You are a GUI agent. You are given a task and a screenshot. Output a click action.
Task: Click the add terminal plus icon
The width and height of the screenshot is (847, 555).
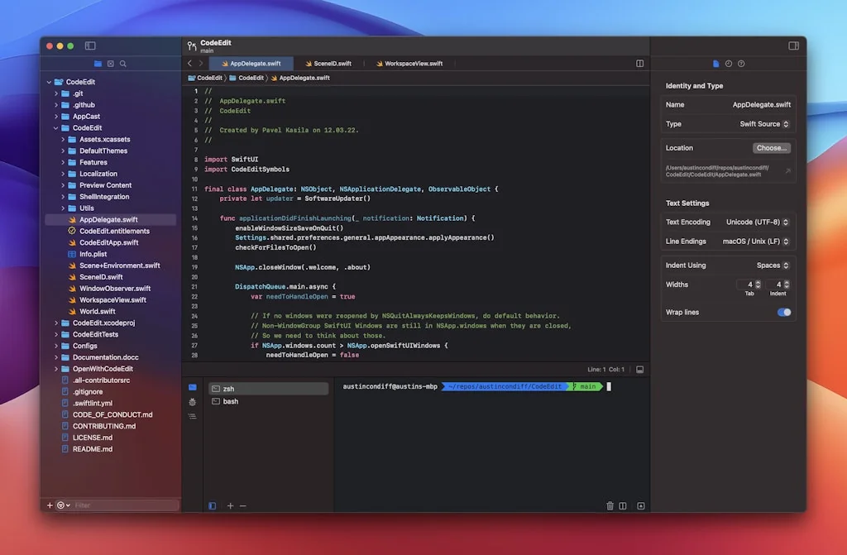pyautogui.click(x=231, y=505)
